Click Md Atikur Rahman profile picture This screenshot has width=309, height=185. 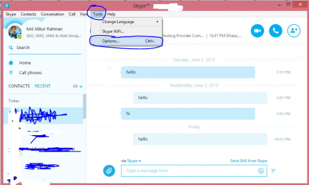(x=15, y=32)
